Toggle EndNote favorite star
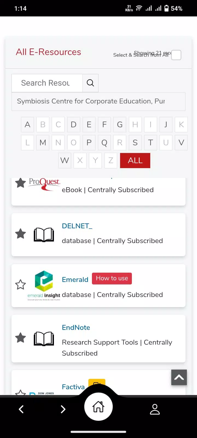The width and height of the screenshot is (197, 438). pos(21,338)
